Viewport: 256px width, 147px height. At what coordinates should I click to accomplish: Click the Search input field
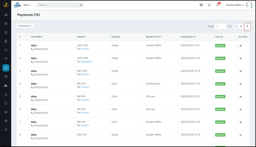click(58, 5)
